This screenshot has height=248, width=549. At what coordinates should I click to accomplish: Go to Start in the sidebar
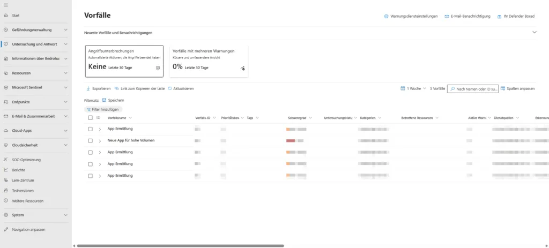16,16
